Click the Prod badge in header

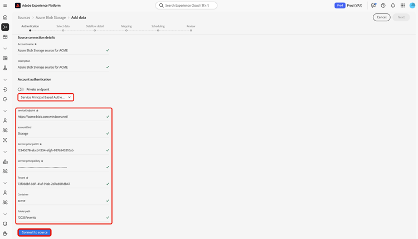point(340,6)
